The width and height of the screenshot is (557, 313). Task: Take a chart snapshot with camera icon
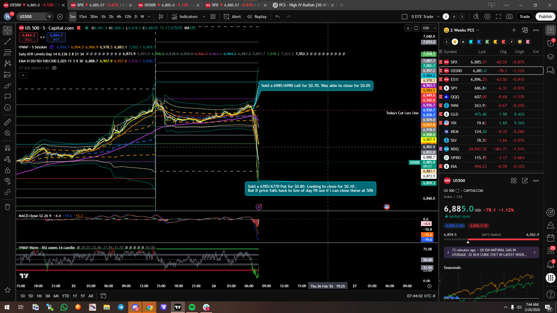(509, 17)
